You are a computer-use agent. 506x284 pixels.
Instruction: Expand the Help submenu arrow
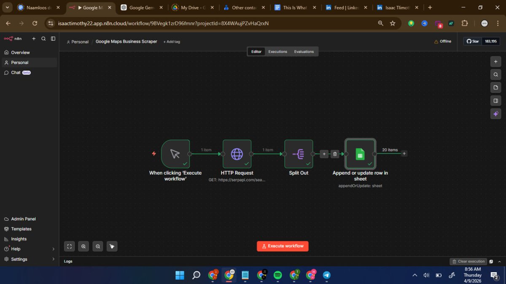point(53,249)
